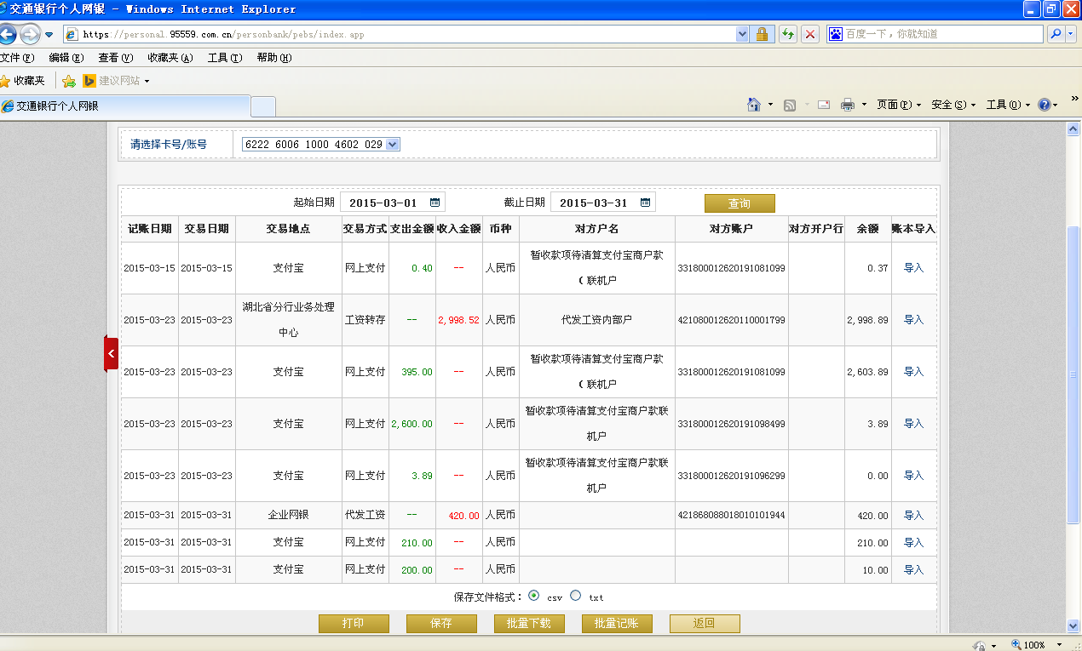Open the 工具 menu in menu bar
Image resolution: width=1082 pixels, height=651 pixels.
(x=224, y=58)
